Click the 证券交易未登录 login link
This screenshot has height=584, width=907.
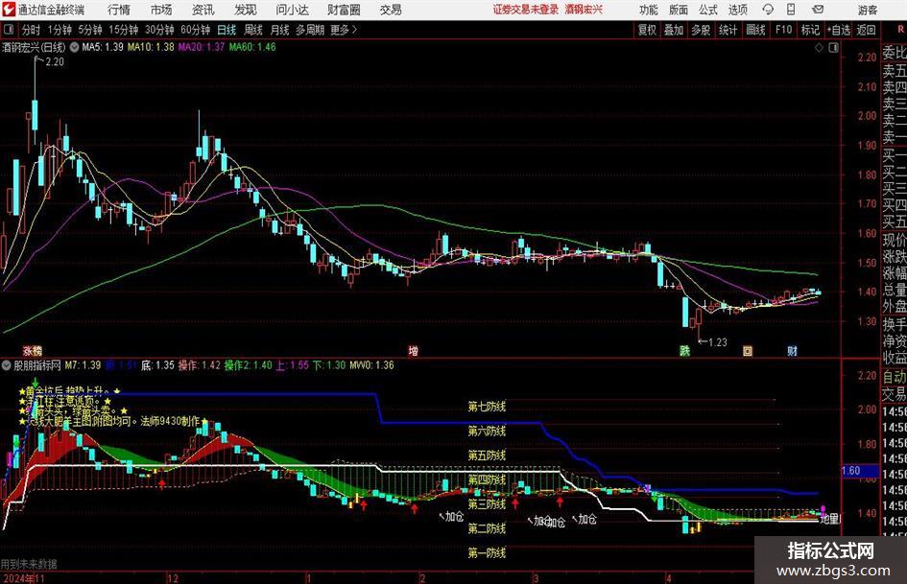click(x=526, y=10)
